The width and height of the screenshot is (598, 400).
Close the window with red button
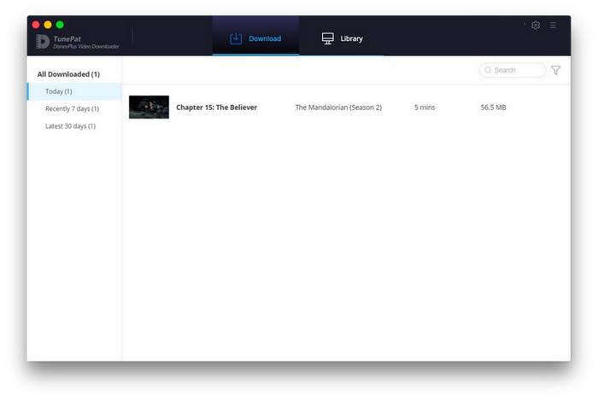[x=36, y=25]
